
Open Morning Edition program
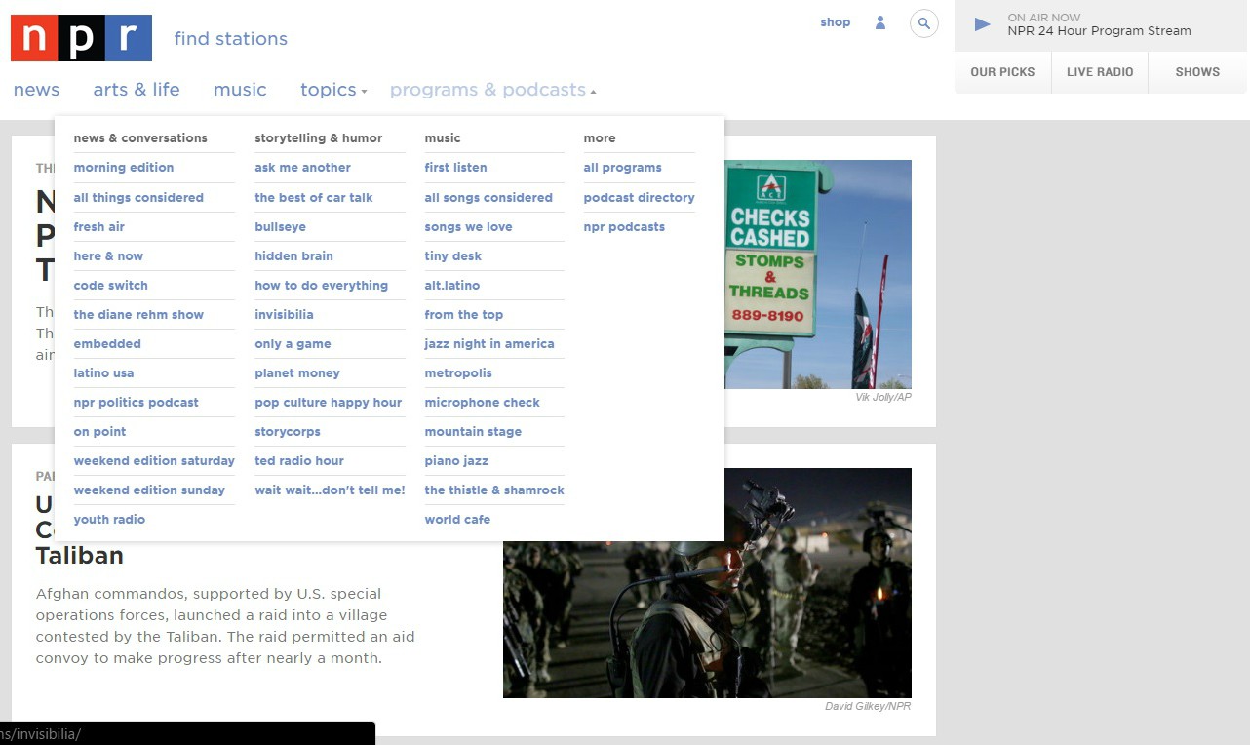(124, 168)
